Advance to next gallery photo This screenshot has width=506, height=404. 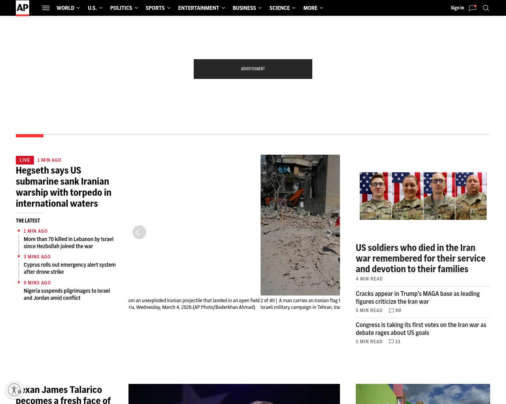click(329, 233)
